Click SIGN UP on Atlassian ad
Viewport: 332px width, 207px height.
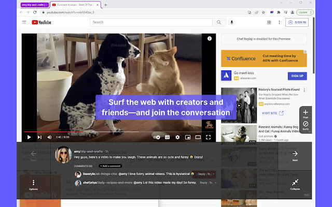[297, 76]
